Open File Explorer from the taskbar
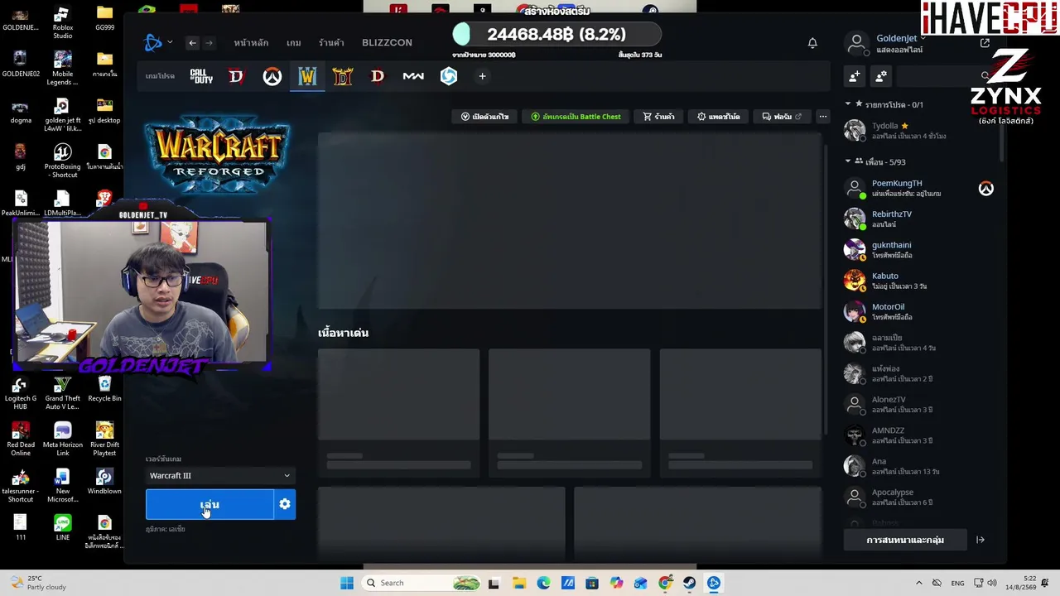1060x596 pixels. pyautogui.click(x=518, y=583)
